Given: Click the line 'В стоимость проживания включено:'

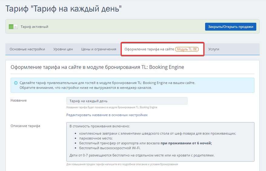Looking at the screenshot, I should (100, 126).
